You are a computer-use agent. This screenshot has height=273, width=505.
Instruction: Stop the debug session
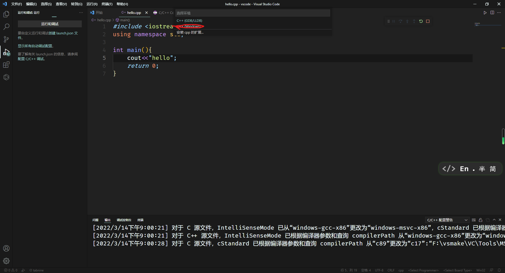[x=428, y=21]
